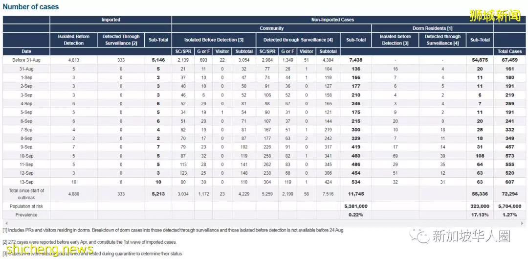The height and width of the screenshot is (259, 528).
Task: Click the 'Community' header cell
Action: (271, 28)
